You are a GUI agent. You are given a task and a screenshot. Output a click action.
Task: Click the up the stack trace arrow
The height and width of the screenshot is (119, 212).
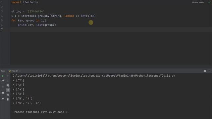(8, 76)
